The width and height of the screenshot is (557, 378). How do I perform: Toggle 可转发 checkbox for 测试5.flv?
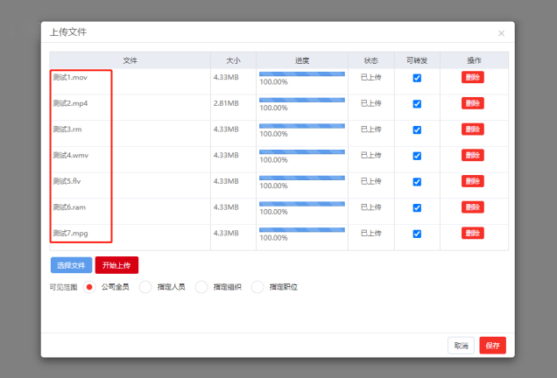(x=417, y=182)
